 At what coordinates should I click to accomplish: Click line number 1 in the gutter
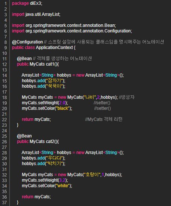click(x=6, y=3)
